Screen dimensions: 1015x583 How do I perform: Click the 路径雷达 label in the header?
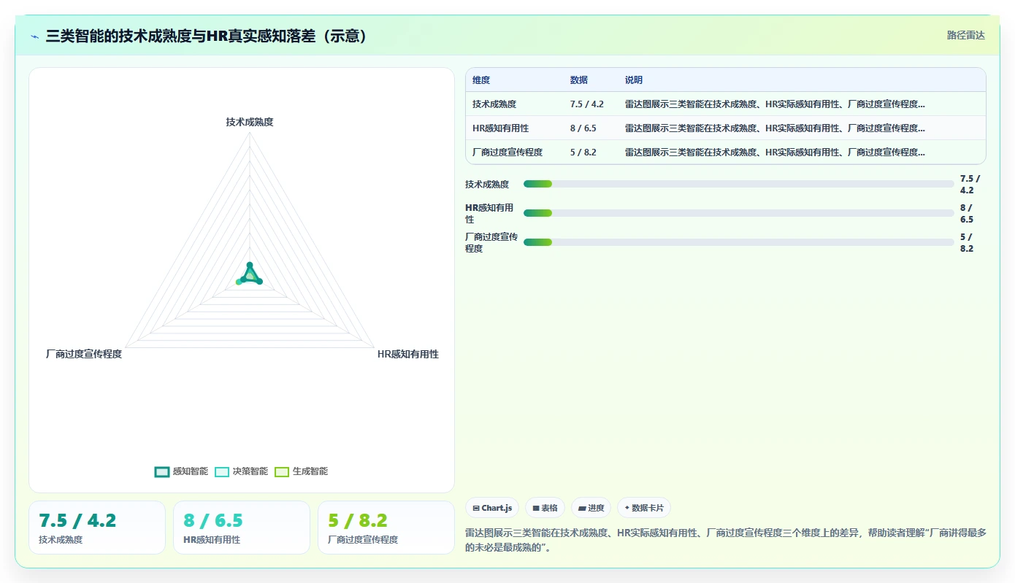point(965,35)
